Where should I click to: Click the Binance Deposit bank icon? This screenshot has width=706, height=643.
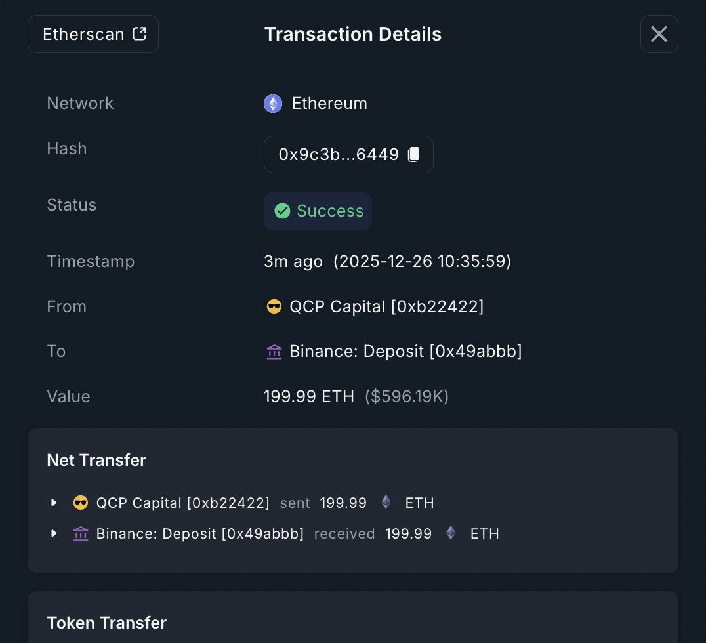[x=274, y=351]
